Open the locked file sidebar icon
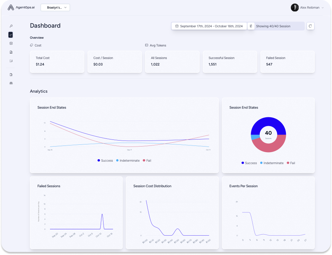 11,75
